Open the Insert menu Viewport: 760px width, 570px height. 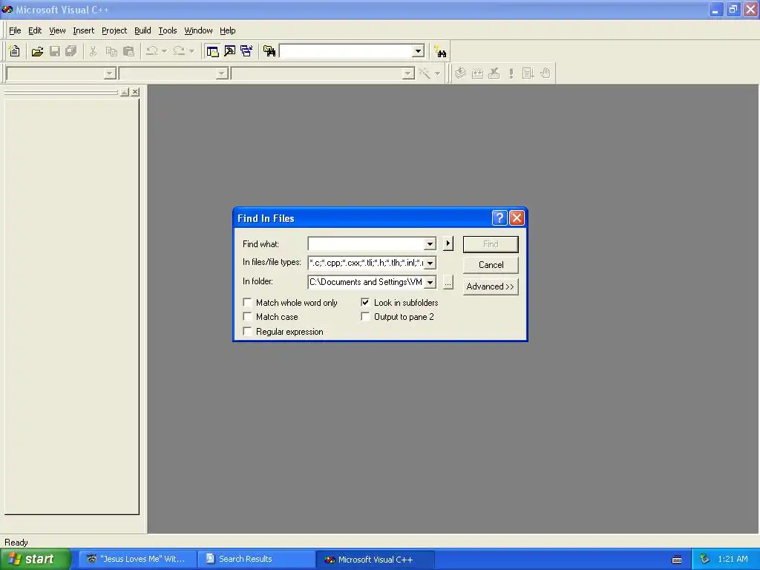83,30
